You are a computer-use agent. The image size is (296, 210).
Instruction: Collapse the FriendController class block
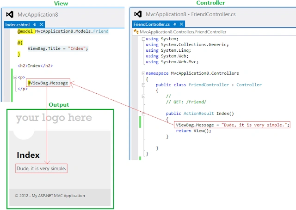coord(143,85)
